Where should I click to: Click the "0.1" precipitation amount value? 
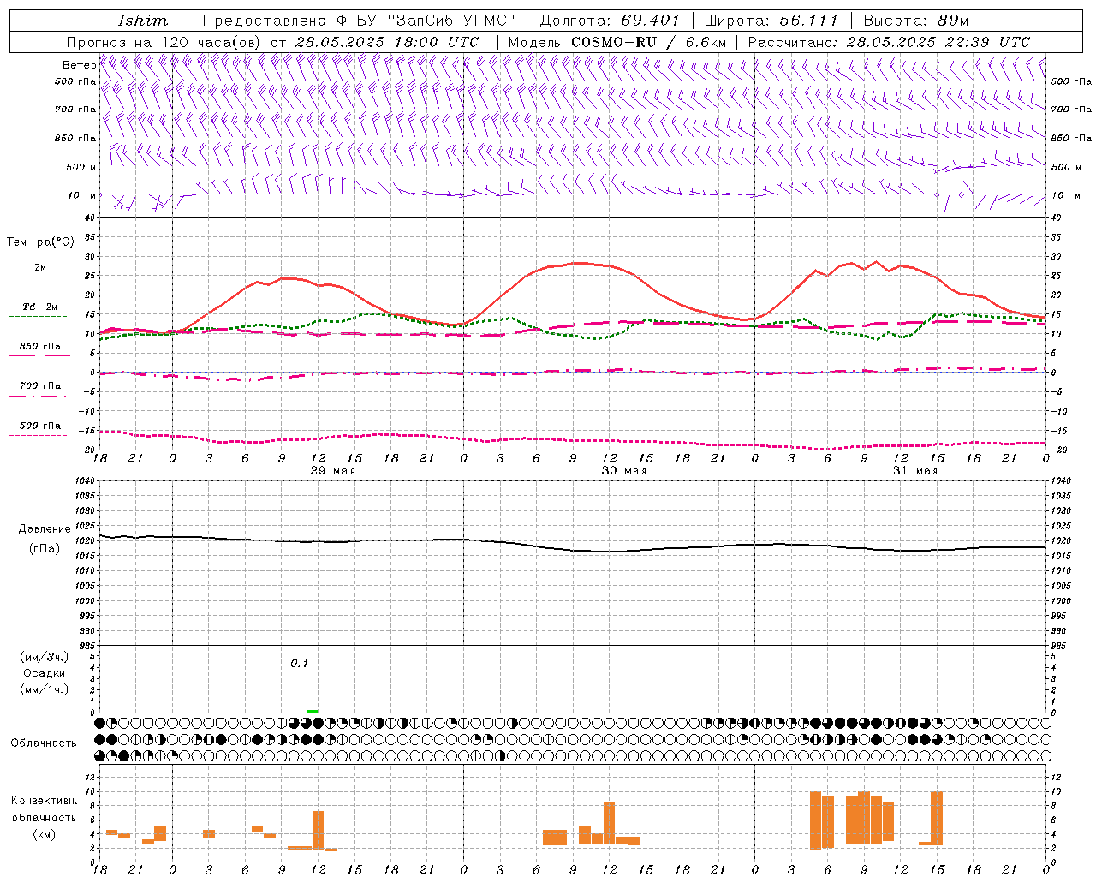(x=299, y=663)
